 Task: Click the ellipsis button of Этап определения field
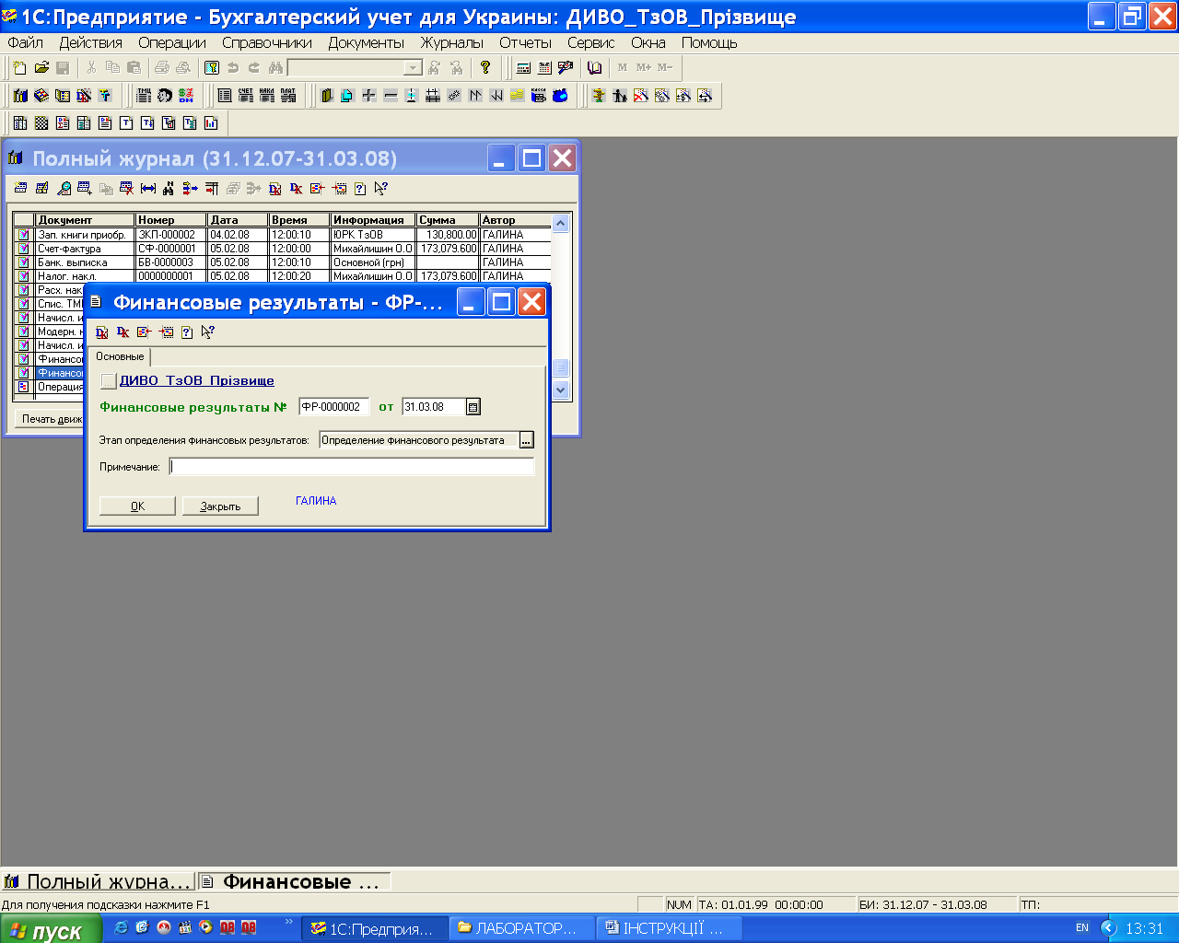coord(526,440)
